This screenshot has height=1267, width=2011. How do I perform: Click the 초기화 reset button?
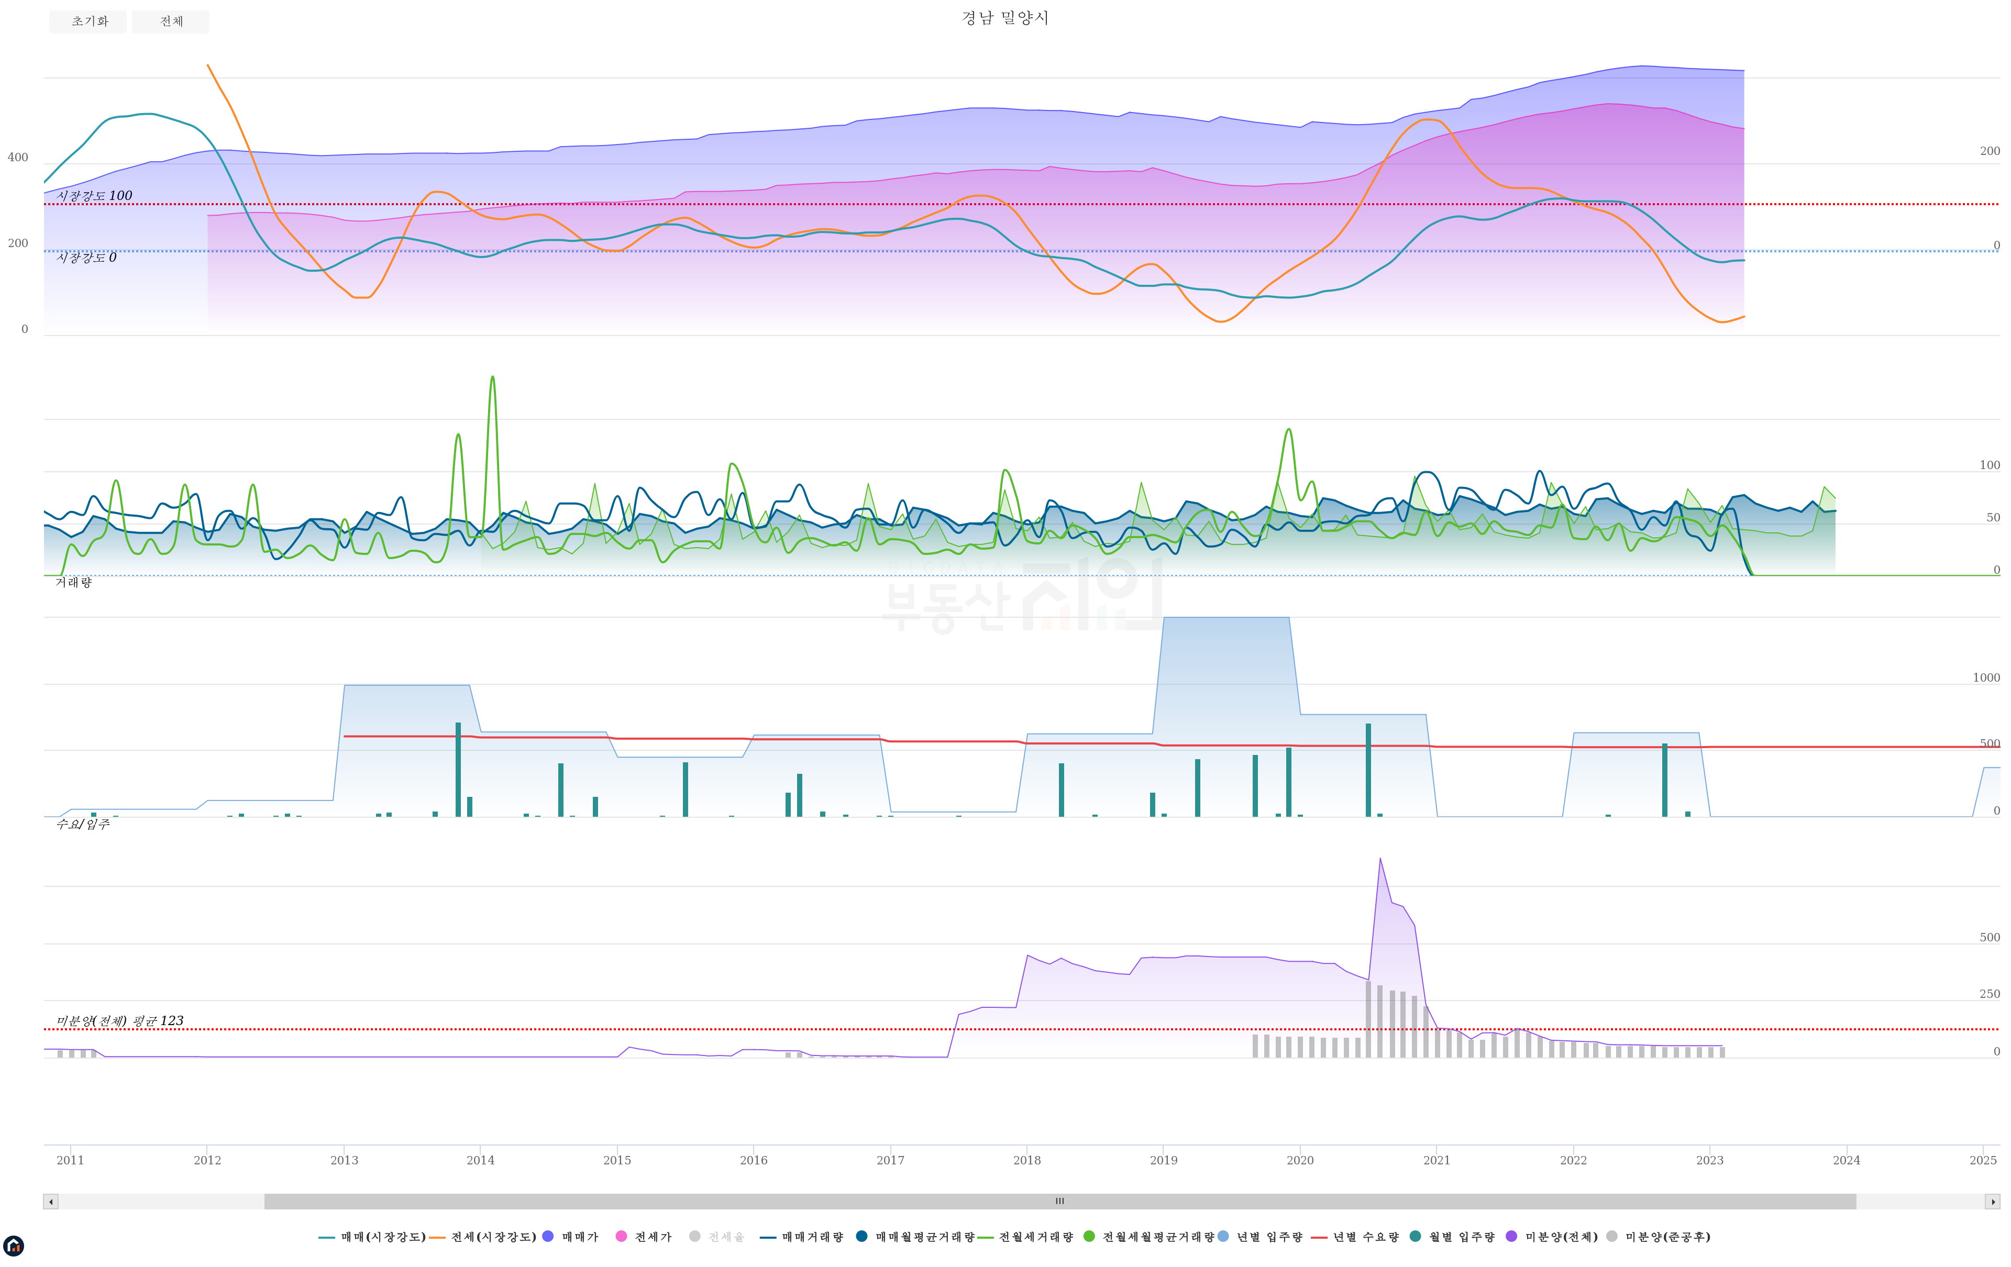coord(89,21)
